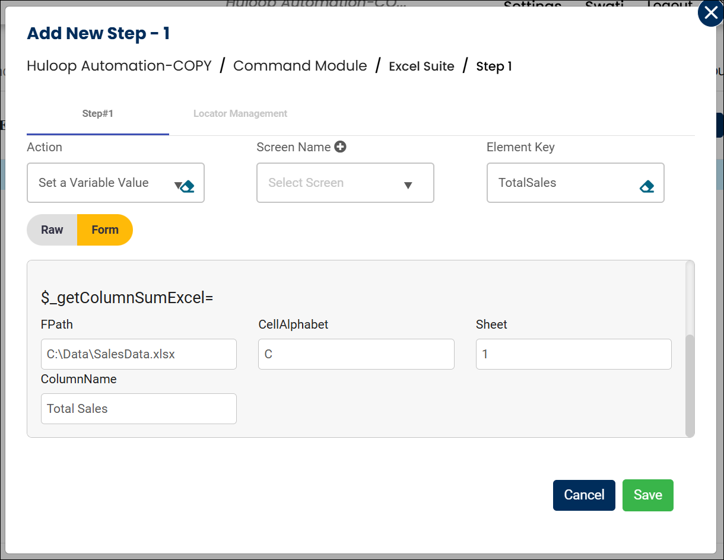Clear the Action field with eraser icon
This screenshot has height=560, width=724.
pyautogui.click(x=188, y=187)
